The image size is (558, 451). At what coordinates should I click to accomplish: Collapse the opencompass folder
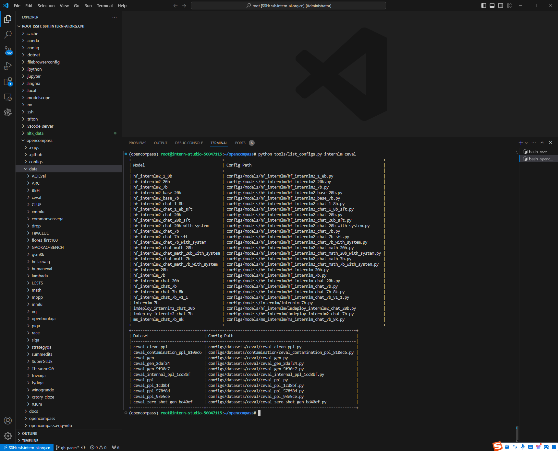69,140
